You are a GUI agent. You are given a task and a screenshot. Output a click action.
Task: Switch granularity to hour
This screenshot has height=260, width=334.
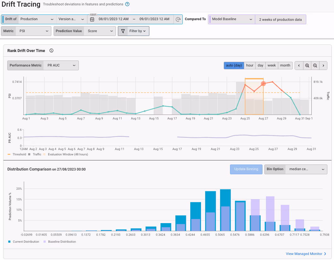click(x=250, y=66)
